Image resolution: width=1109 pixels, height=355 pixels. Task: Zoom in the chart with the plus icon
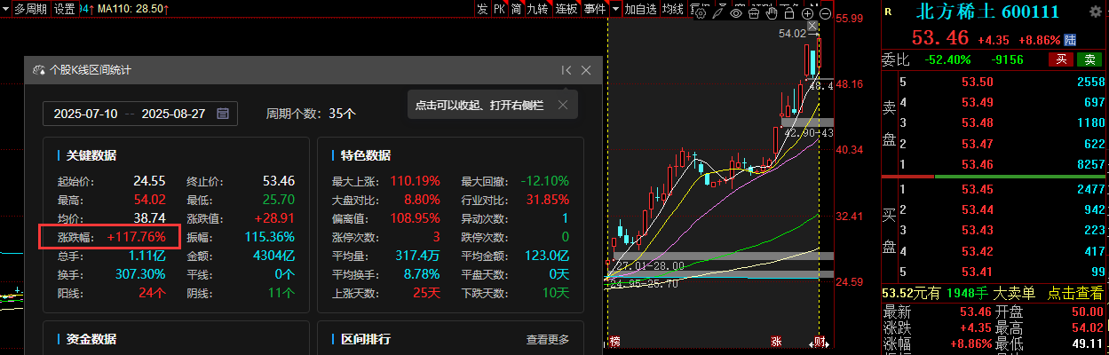coord(808,13)
